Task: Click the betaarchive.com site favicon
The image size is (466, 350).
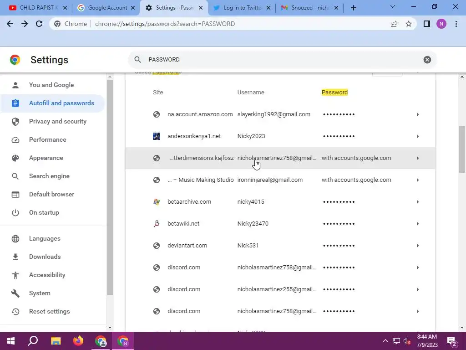Action: (157, 202)
